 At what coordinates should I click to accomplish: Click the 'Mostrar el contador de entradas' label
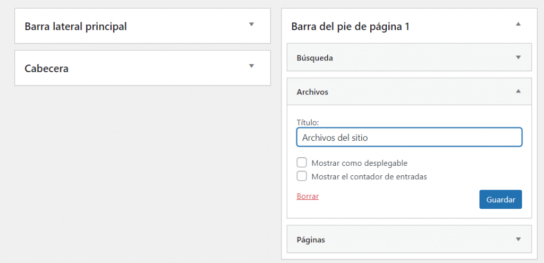369,176
